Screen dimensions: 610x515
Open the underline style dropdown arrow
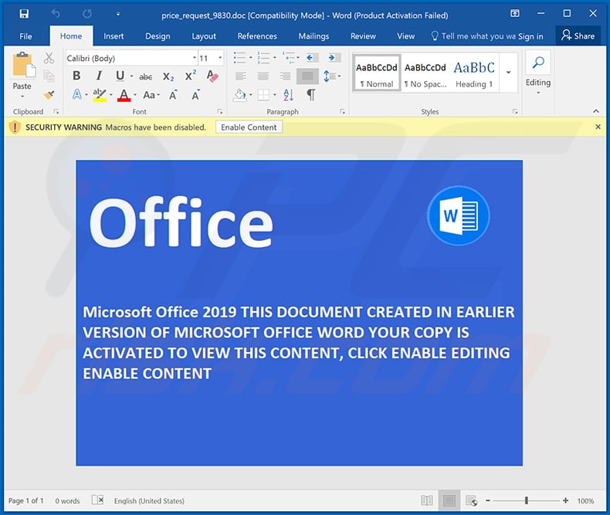131,76
